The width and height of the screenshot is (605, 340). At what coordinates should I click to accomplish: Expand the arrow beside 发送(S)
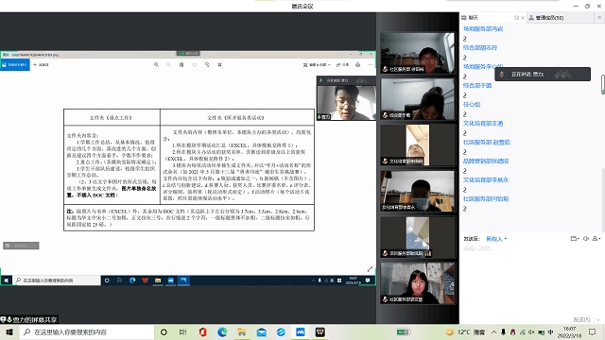click(x=598, y=319)
